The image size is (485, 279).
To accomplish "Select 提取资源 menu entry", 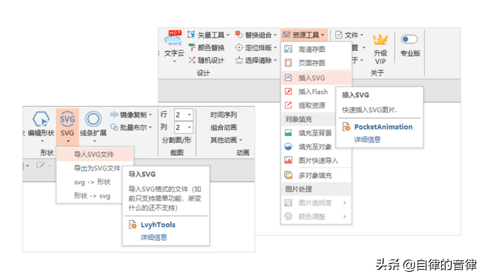I will pyautogui.click(x=309, y=105).
